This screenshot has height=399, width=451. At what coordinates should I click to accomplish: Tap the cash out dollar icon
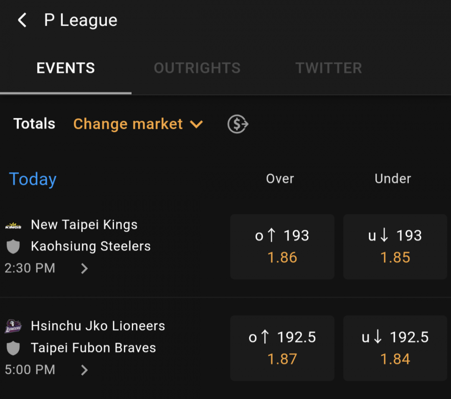[x=238, y=124]
